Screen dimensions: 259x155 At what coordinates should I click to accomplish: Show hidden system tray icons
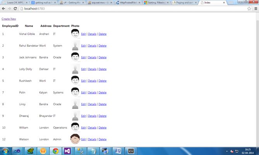click(x=227, y=151)
